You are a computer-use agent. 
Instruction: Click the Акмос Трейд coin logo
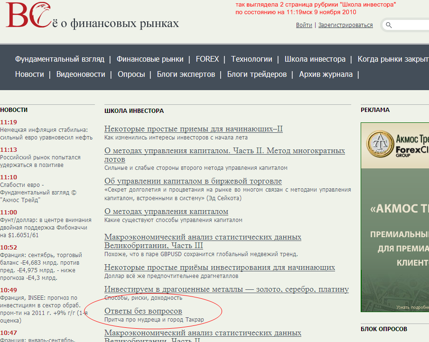380,144
